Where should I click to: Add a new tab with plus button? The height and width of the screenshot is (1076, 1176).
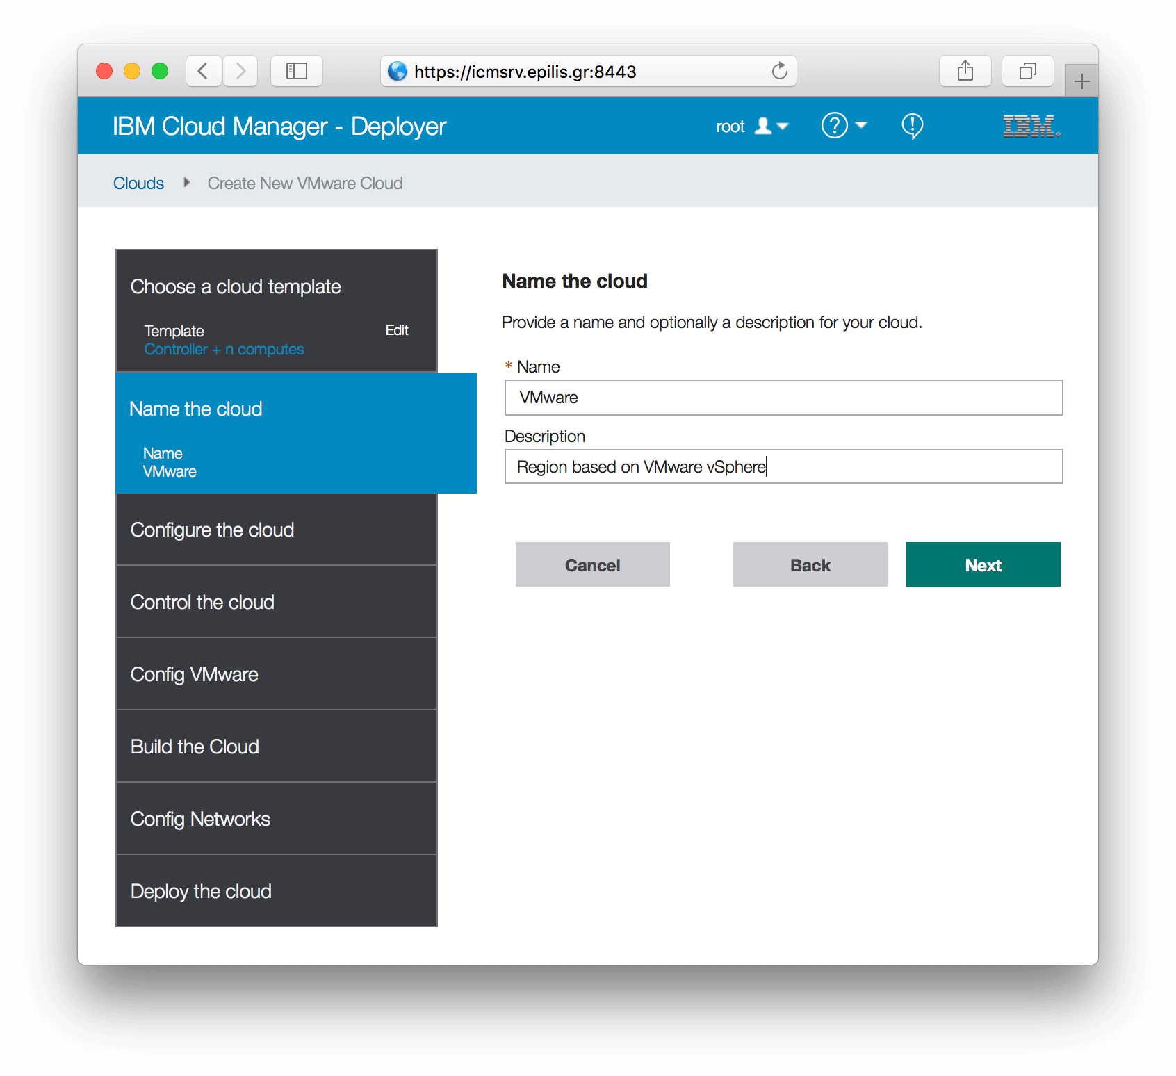(x=1081, y=81)
